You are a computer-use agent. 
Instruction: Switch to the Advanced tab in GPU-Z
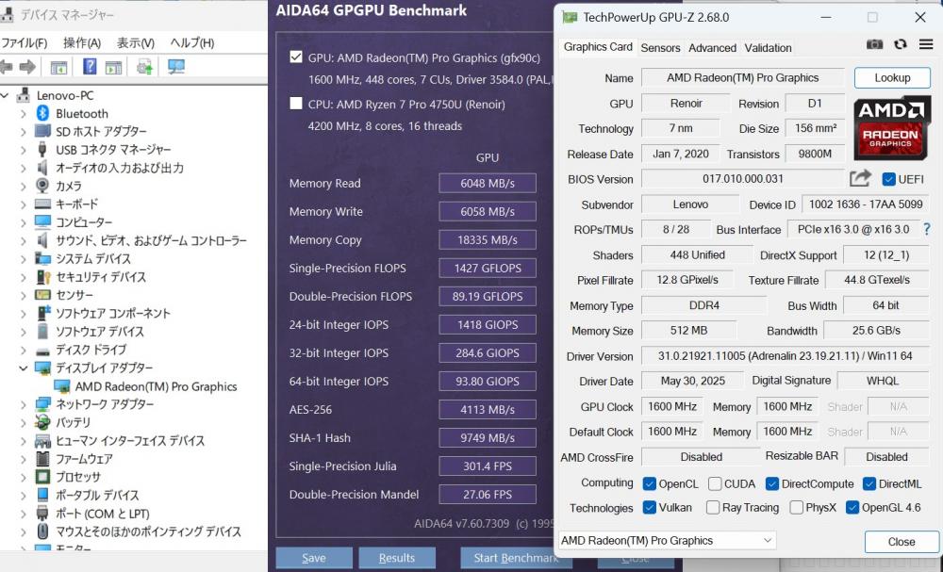coord(712,47)
